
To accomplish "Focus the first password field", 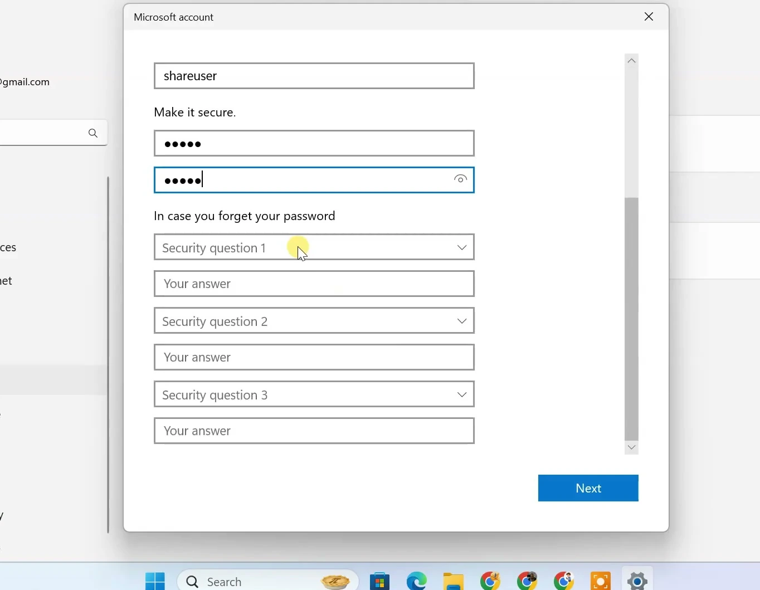I will coord(314,144).
